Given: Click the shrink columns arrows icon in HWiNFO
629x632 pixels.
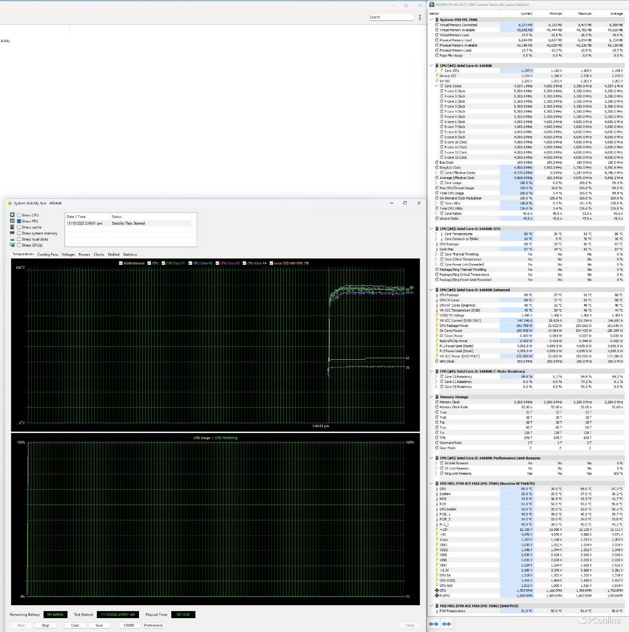Looking at the screenshot, I should coord(446,624).
